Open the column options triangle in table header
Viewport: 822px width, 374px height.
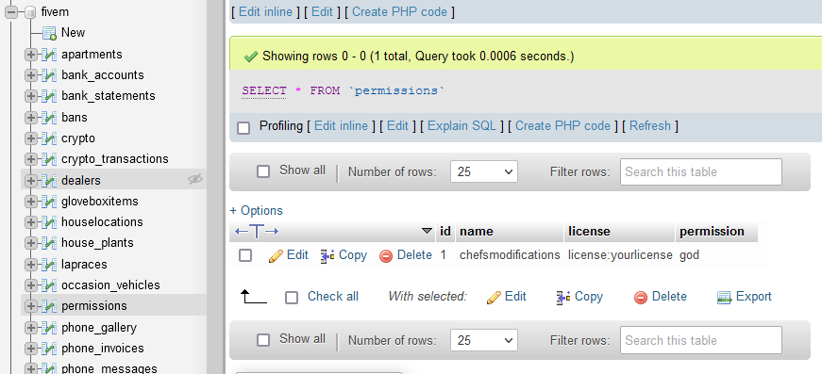428,231
